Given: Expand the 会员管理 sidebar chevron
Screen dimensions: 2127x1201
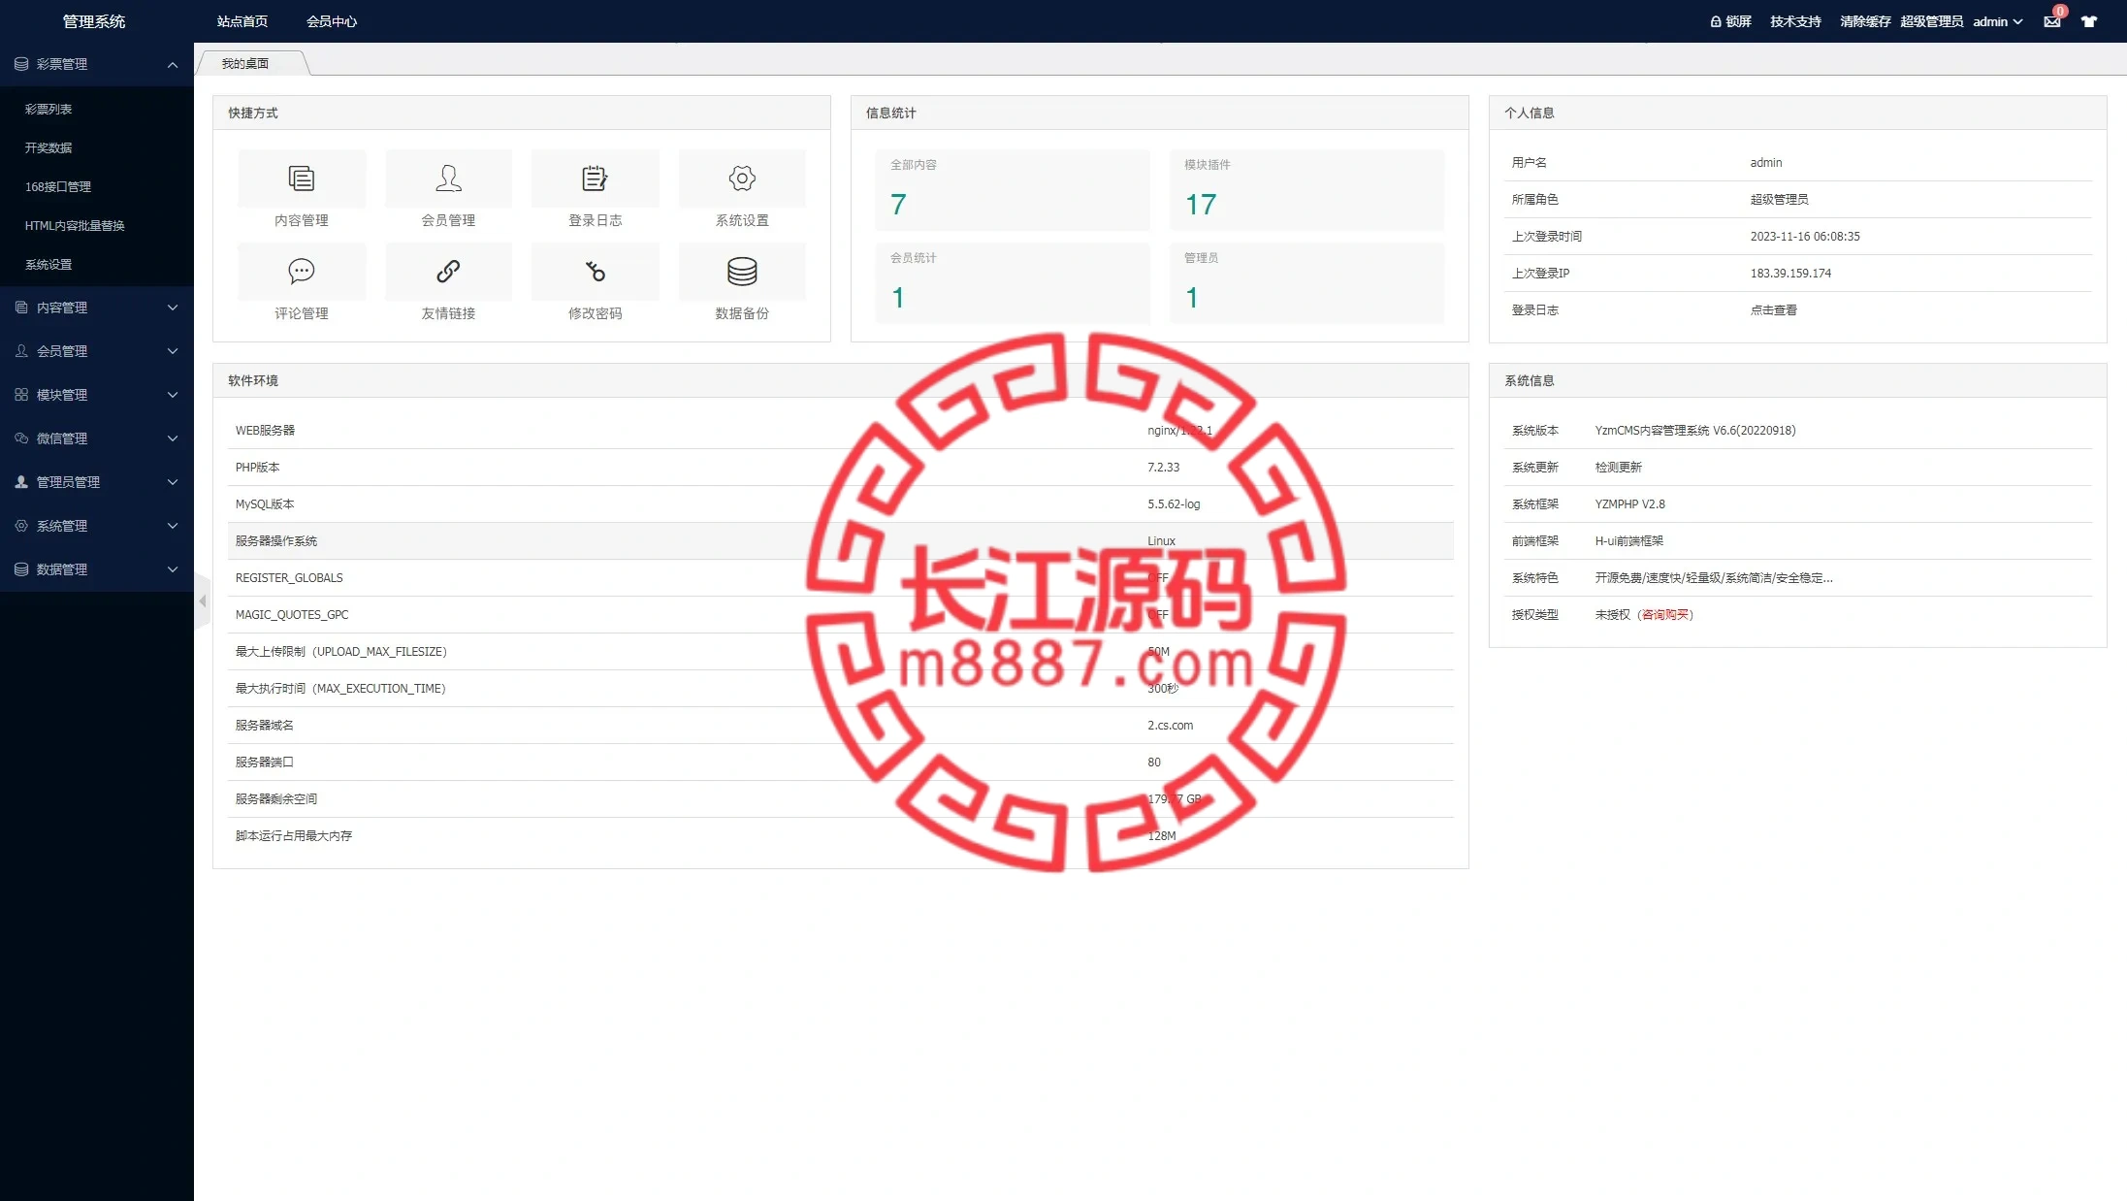Looking at the screenshot, I should 173,351.
